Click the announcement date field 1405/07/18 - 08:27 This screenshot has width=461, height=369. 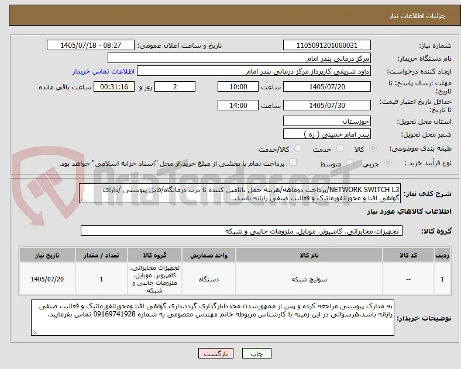[91, 45]
